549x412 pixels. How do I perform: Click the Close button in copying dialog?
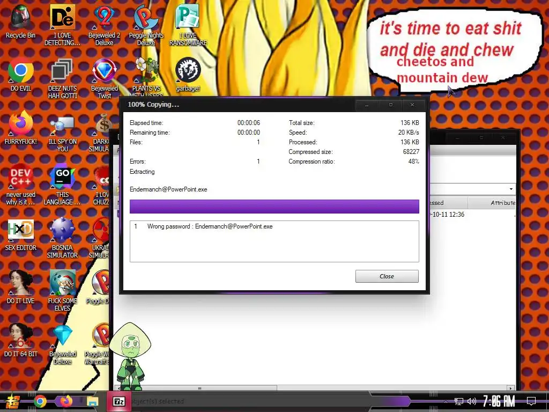pyautogui.click(x=387, y=276)
